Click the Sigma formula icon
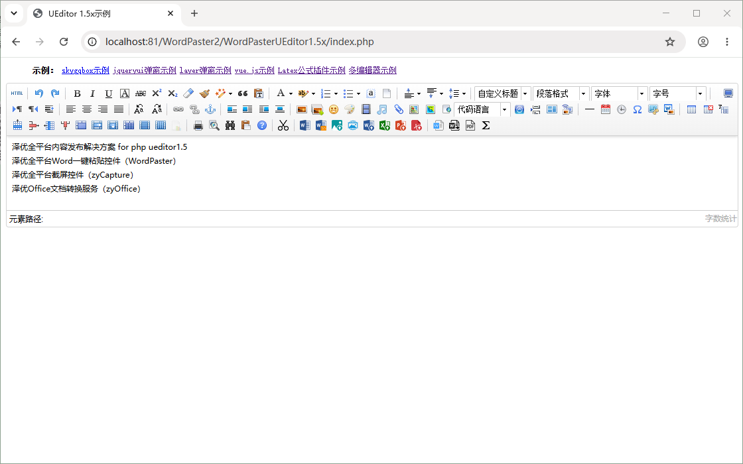 click(x=486, y=125)
